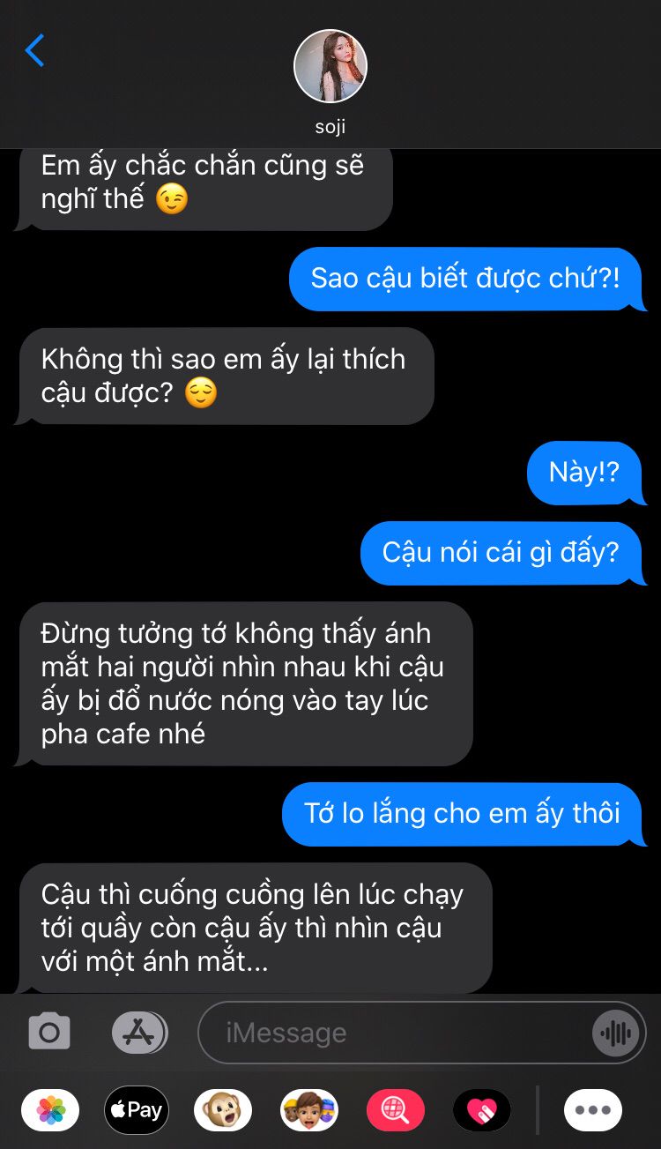
Task: Tap the "Tớ lo lắng cho em ấy thôi" bubble
Action: (x=464, y=813)
